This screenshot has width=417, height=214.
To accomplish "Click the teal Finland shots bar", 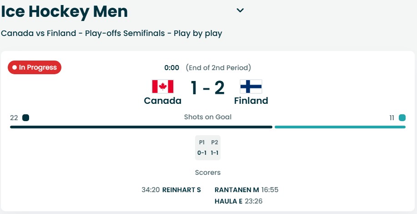I will (340, 127).
